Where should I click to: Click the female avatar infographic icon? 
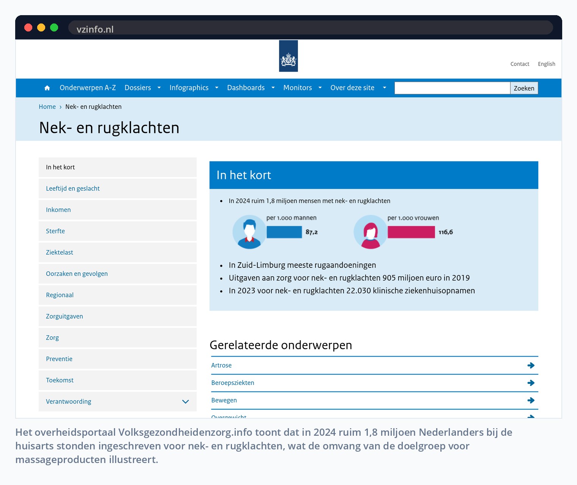point(370,232)
